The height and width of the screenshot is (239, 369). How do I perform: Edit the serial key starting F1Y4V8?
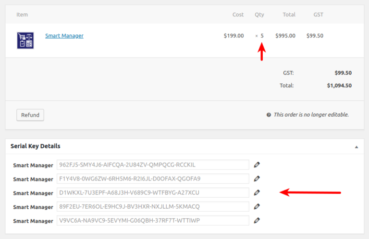pyautogui.click(x=257, y=179)
